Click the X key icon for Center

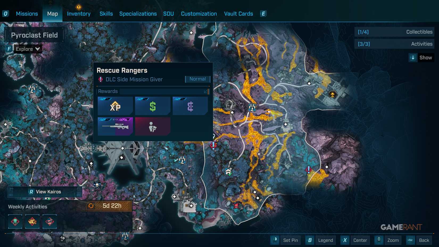pyautogui.click(x=345, y=240)
